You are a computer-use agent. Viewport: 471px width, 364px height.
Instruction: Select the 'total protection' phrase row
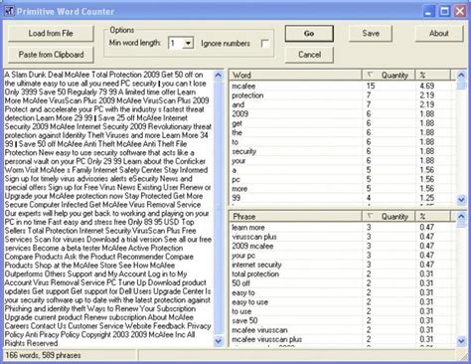(343, 273)
